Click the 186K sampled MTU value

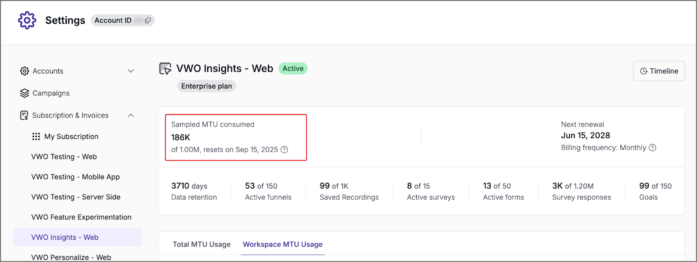coord(181,138)
